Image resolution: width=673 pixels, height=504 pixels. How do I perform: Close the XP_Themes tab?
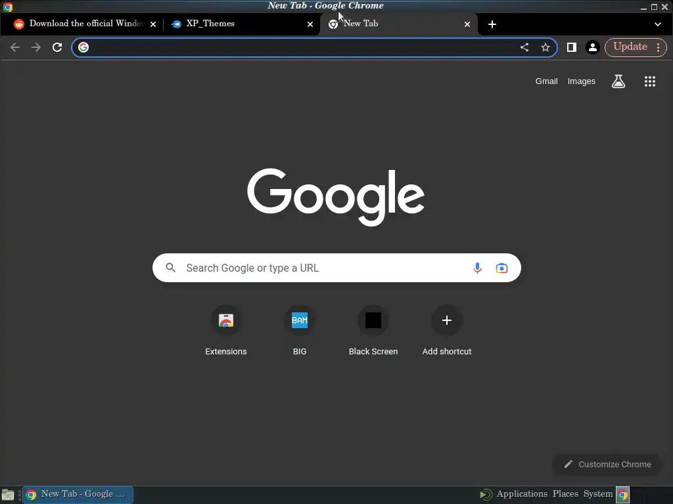point(310,24)
